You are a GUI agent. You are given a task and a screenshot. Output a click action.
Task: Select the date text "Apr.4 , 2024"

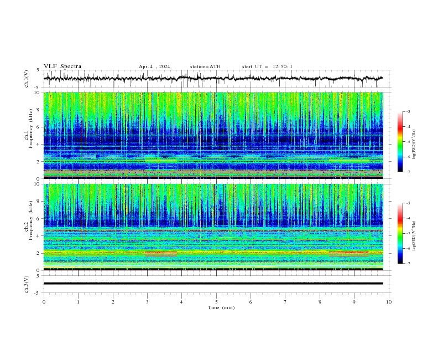pyautogui.click(x=154, y=66)
